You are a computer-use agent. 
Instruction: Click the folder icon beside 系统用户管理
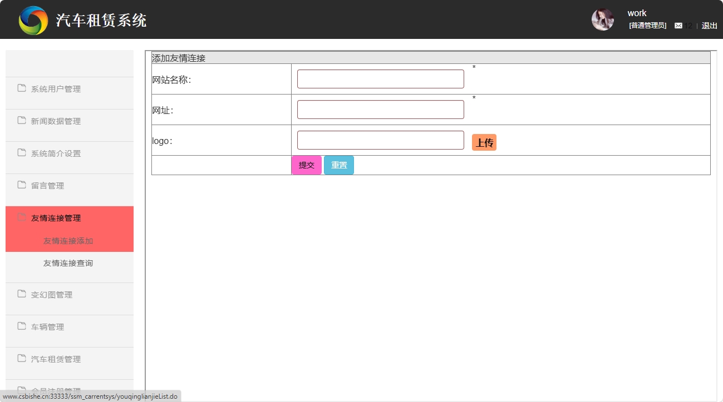(22, 88)
